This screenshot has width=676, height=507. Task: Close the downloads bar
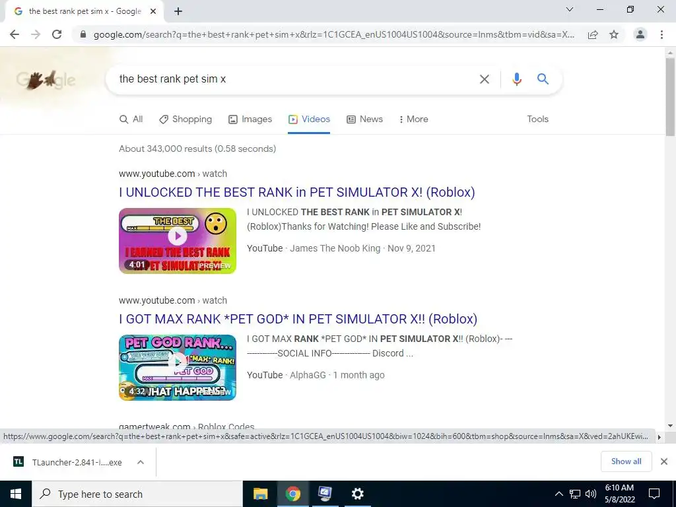click(x=664, y=461)
